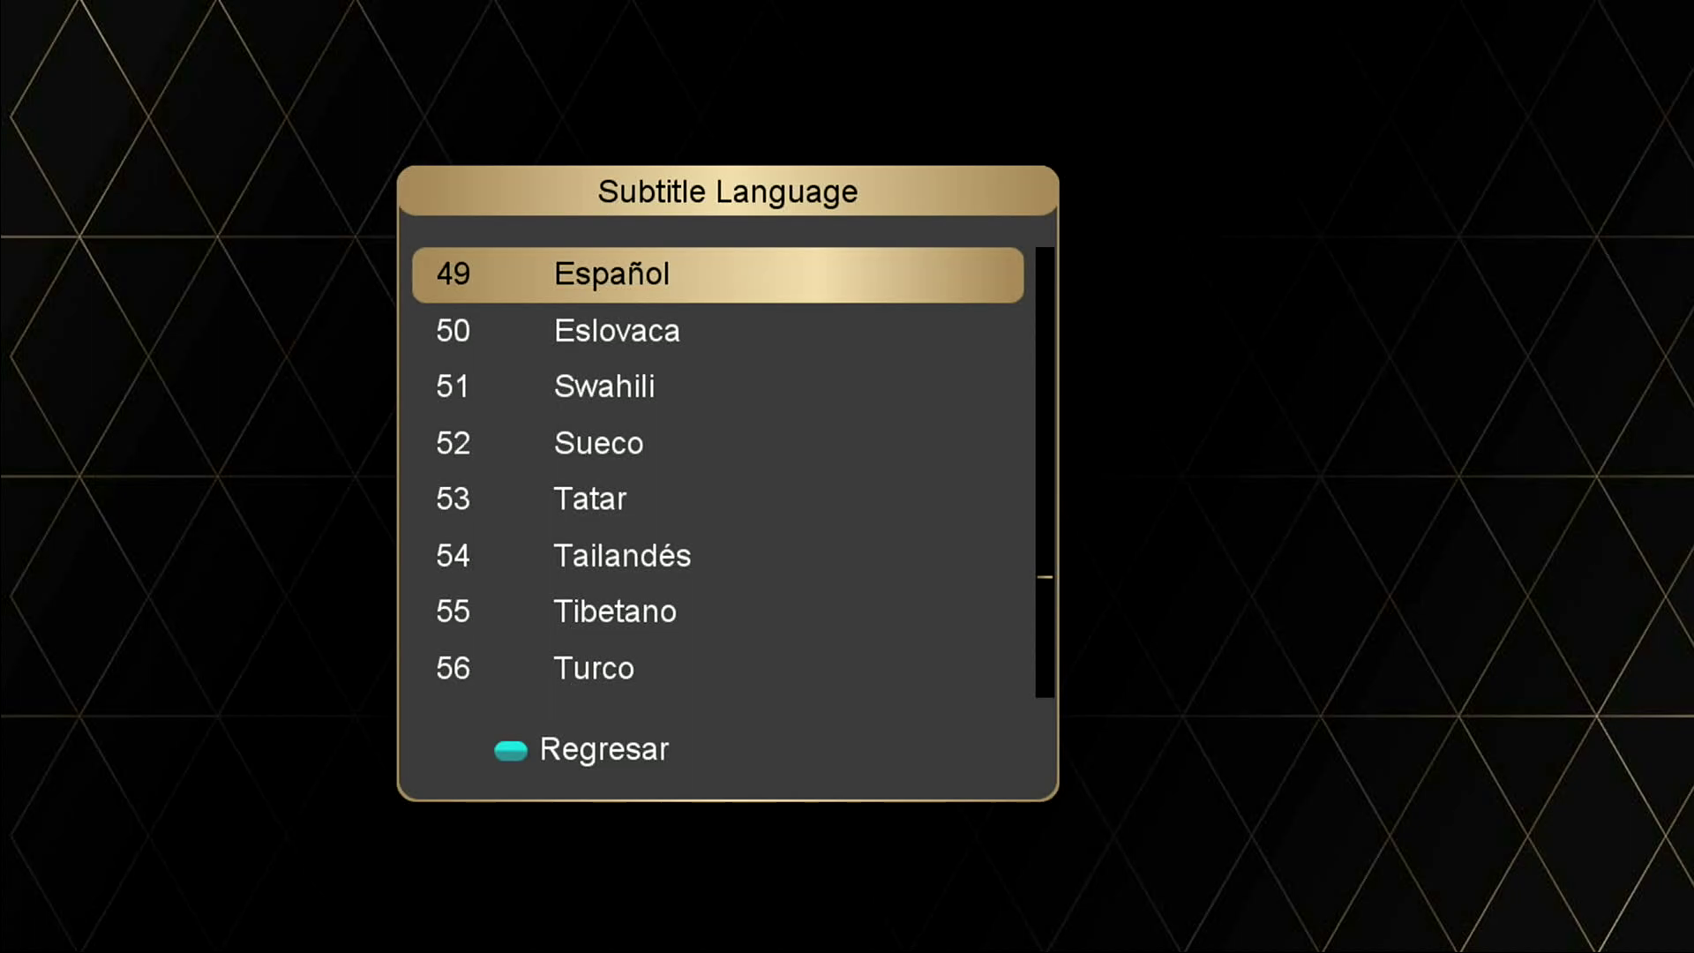Click the number 56 row index
The height and width of the screenshot is (953, 1694).
point(453,668)
